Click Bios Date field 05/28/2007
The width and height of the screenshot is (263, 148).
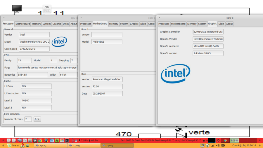107,93
